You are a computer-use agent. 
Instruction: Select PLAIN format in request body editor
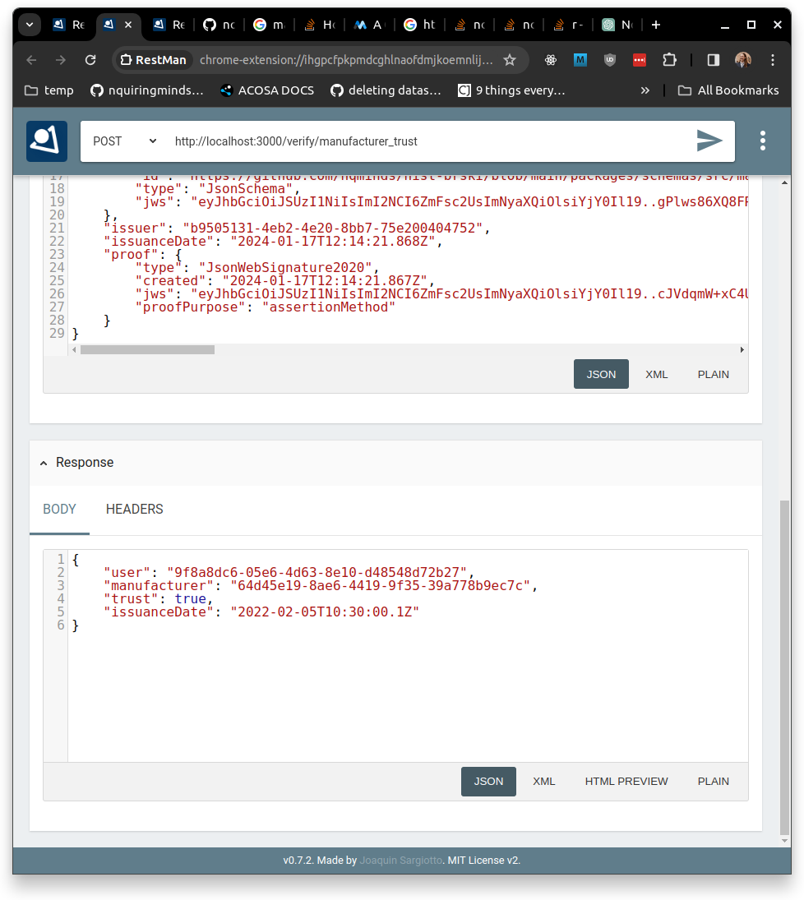coord(714,374)
